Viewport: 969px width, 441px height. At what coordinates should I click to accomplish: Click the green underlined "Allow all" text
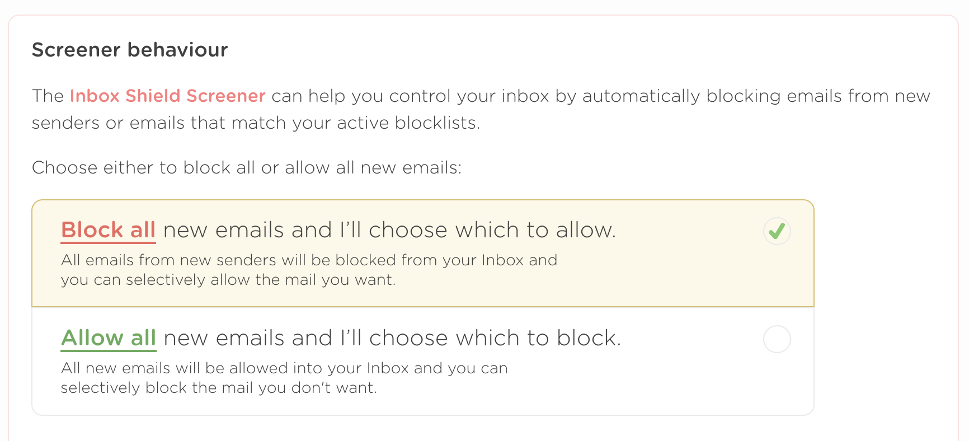click(x=108, y=338)
